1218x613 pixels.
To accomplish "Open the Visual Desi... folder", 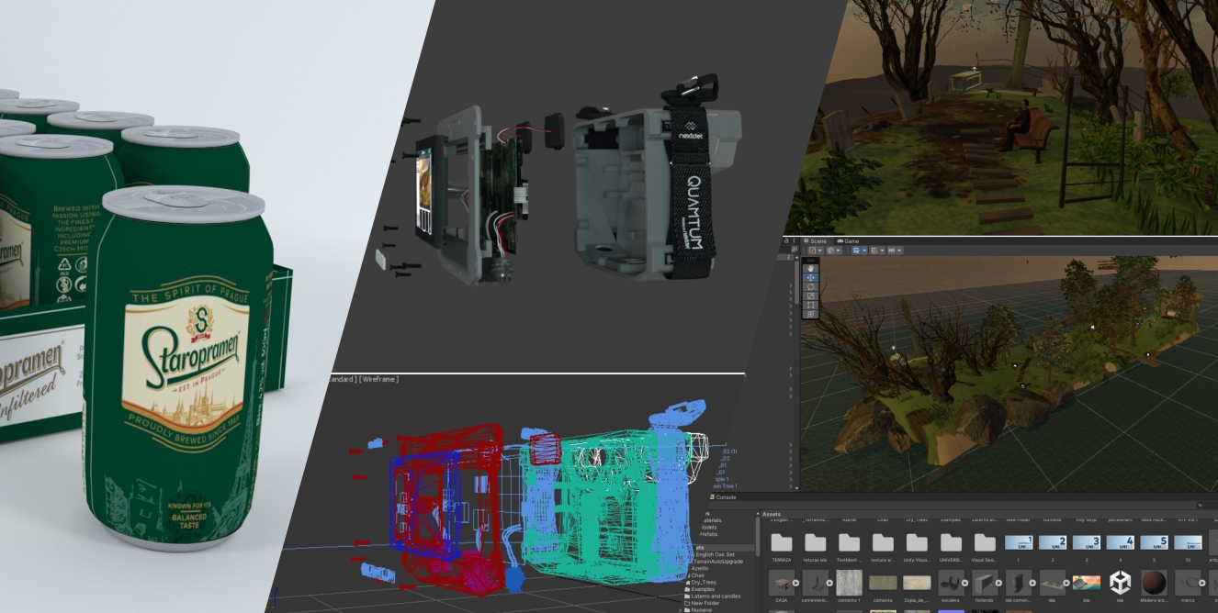I will click(985, 545).
